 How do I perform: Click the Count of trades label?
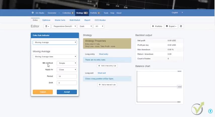(144, 59)
